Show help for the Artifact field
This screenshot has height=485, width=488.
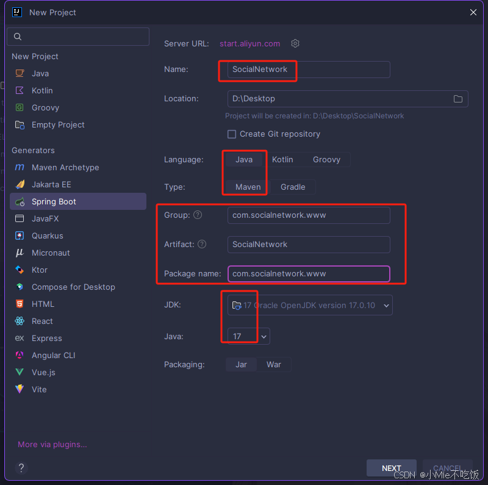202,244
